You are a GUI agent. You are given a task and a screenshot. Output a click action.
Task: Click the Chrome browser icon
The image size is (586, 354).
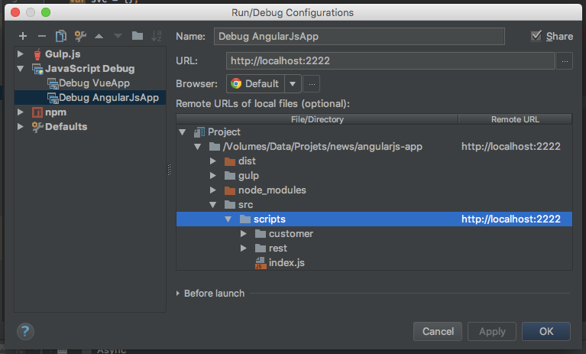point(236,83)
